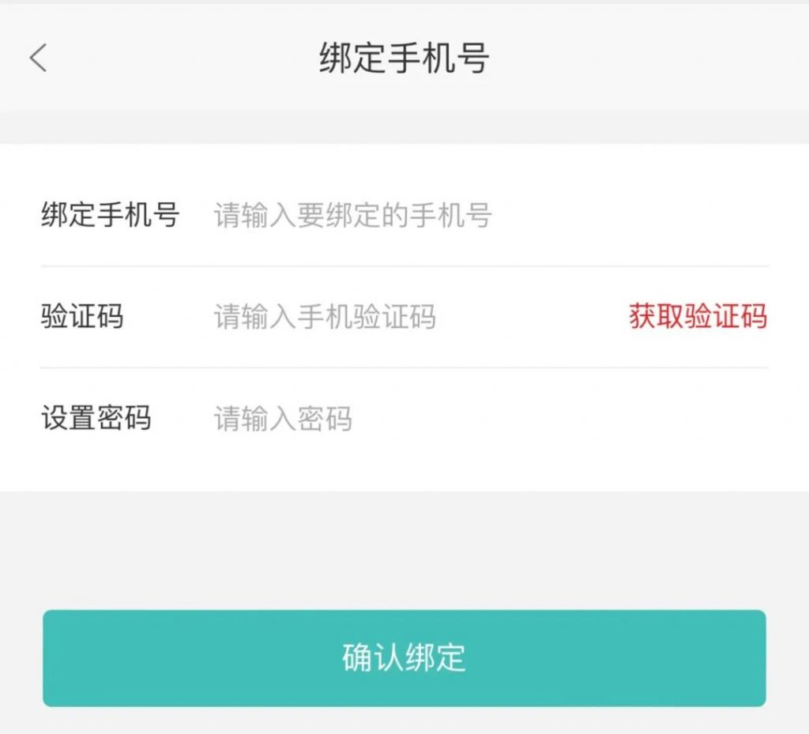Tap the header bar title text
The width and height of the screenshot is (809, 734).
click(x=404, y=58)
